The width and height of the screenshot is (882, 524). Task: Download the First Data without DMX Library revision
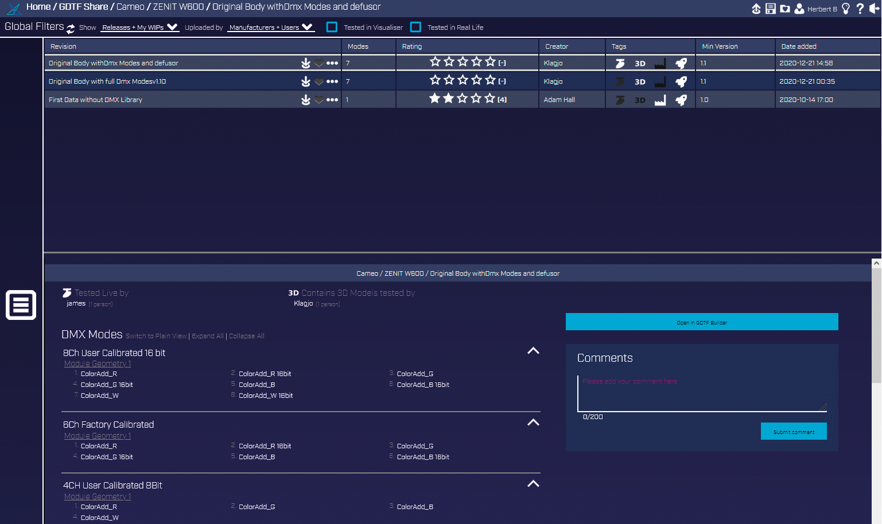pos(306,100)
